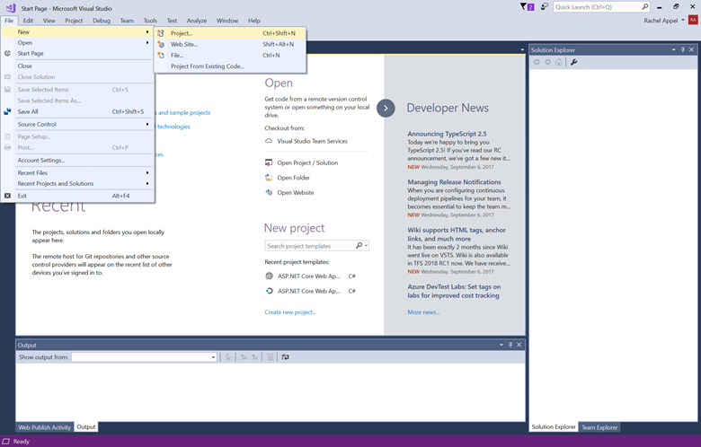
Task: Click Clear All output icon
Action: [270, 357]
